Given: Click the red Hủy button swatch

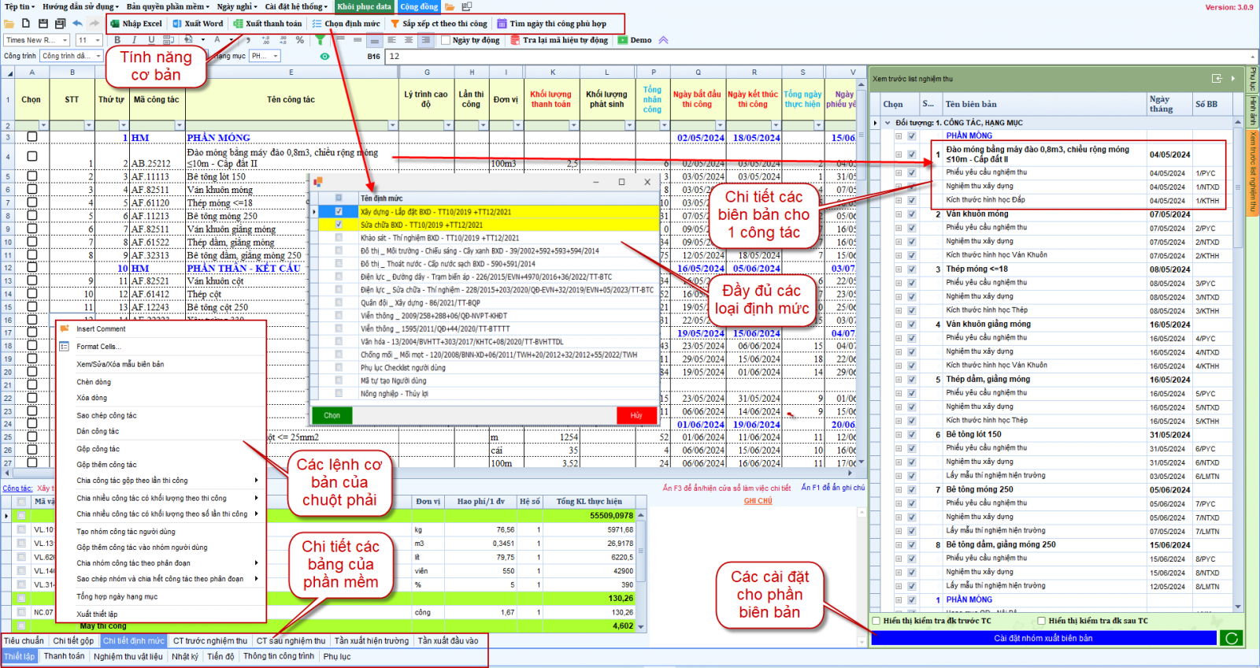Looking at the screenshot, I should point(636,415).
